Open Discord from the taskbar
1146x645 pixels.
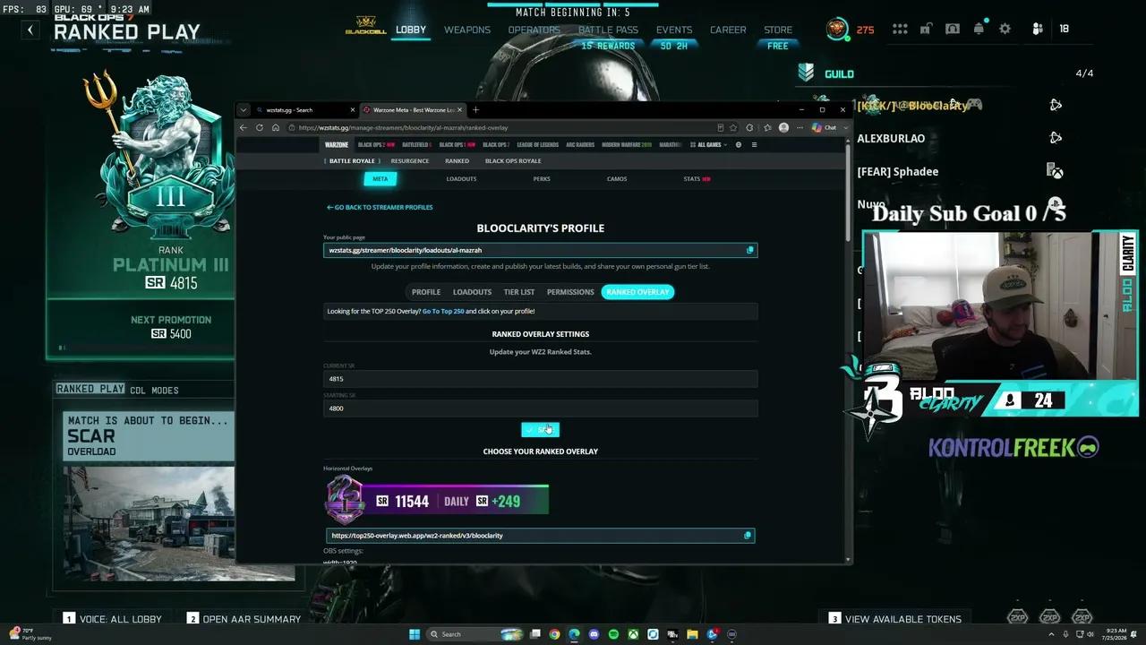(x=594, y=634)
